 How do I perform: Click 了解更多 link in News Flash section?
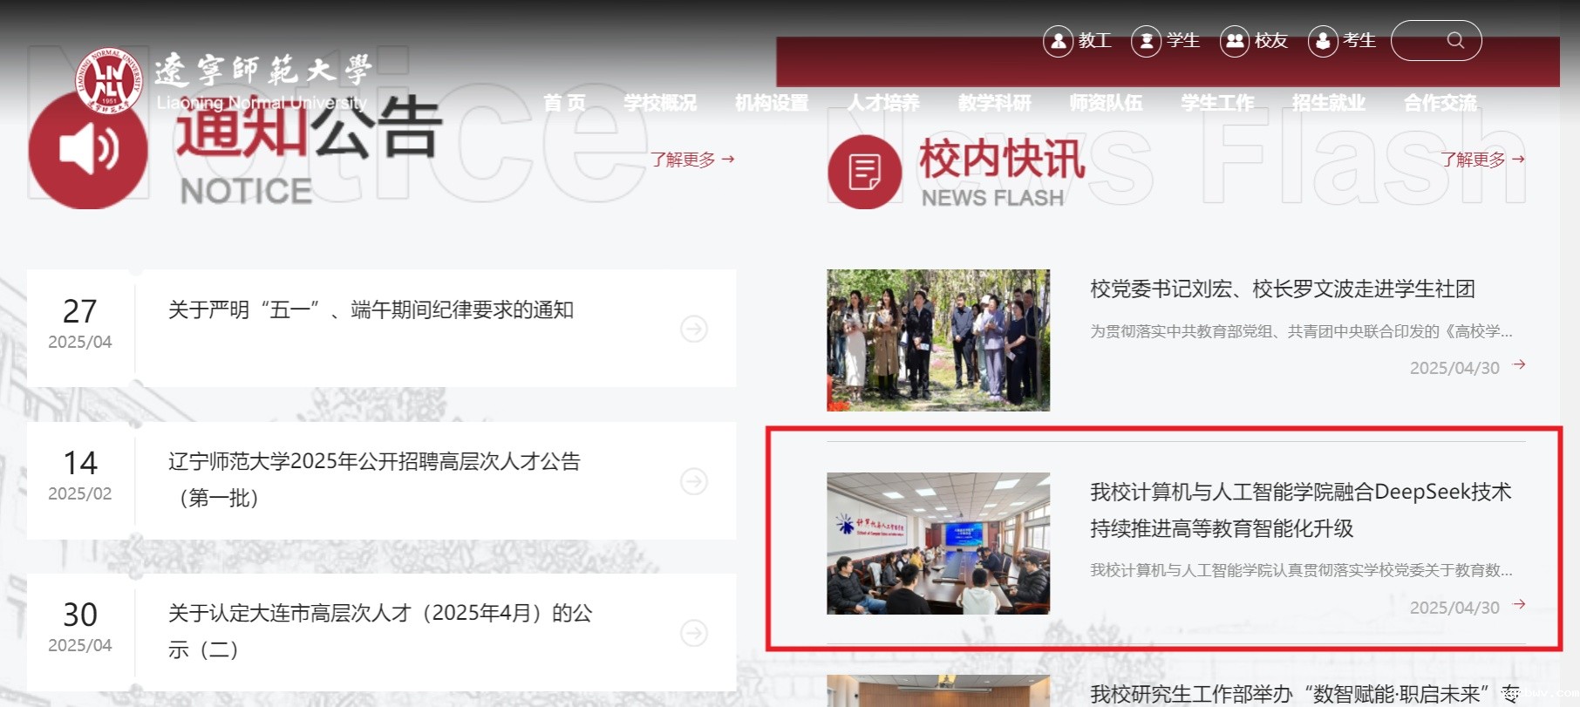tap(1481, 160)
